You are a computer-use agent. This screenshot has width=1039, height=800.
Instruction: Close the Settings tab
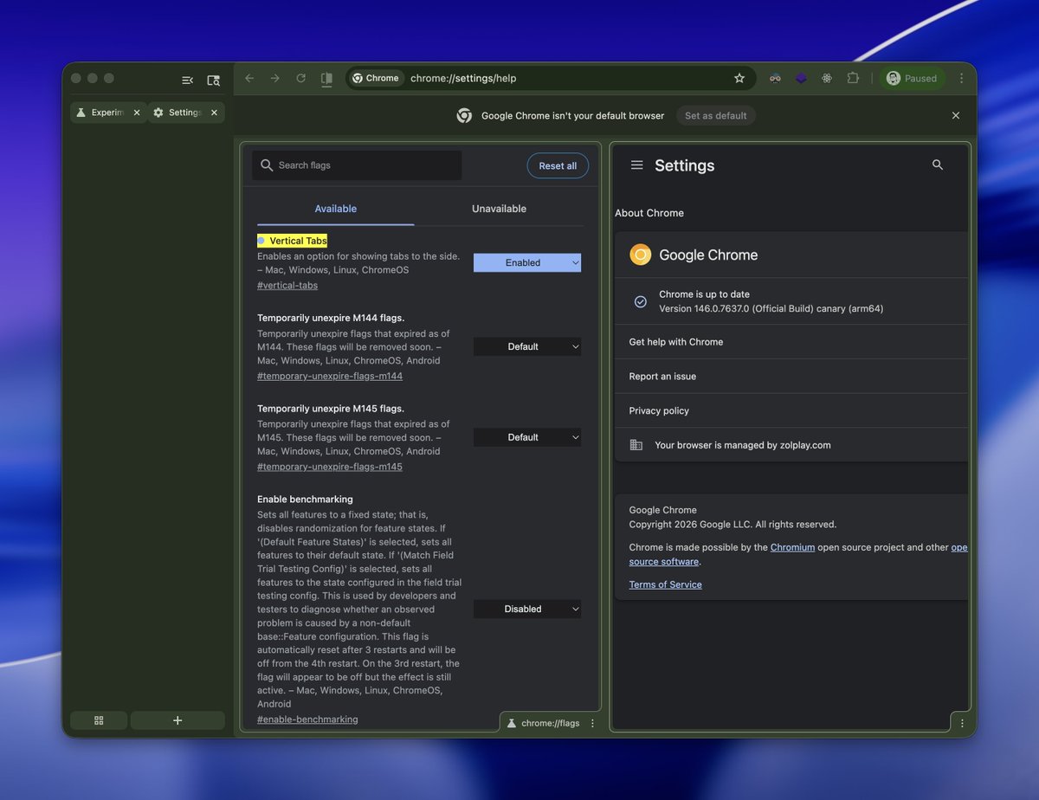[214, 113]
